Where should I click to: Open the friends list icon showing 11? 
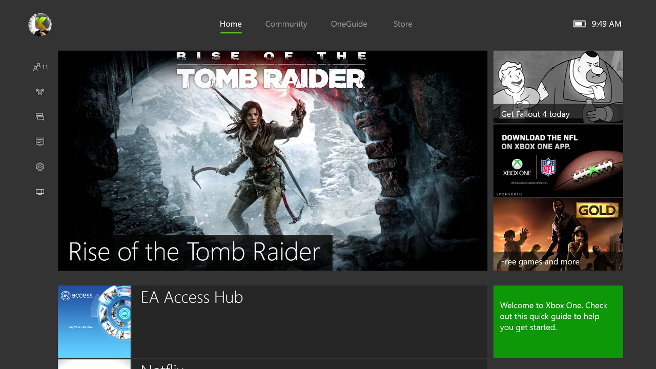click(40, 67)
